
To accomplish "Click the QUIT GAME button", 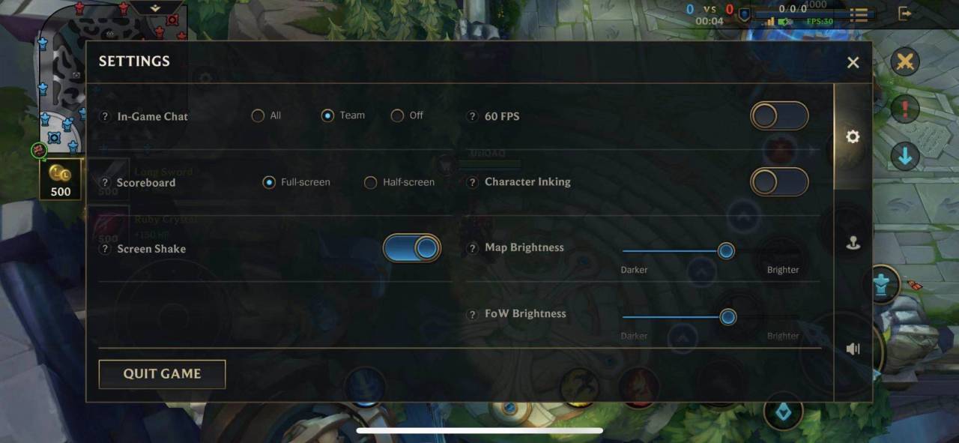I will tap(162, 374).
